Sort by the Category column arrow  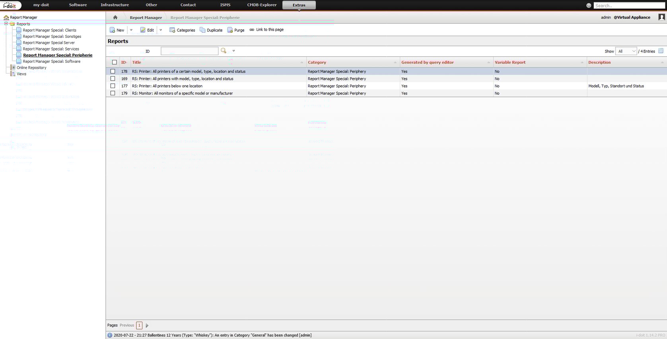click(x=395, y=62)
